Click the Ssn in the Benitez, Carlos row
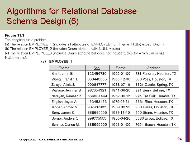 point(97,124)
